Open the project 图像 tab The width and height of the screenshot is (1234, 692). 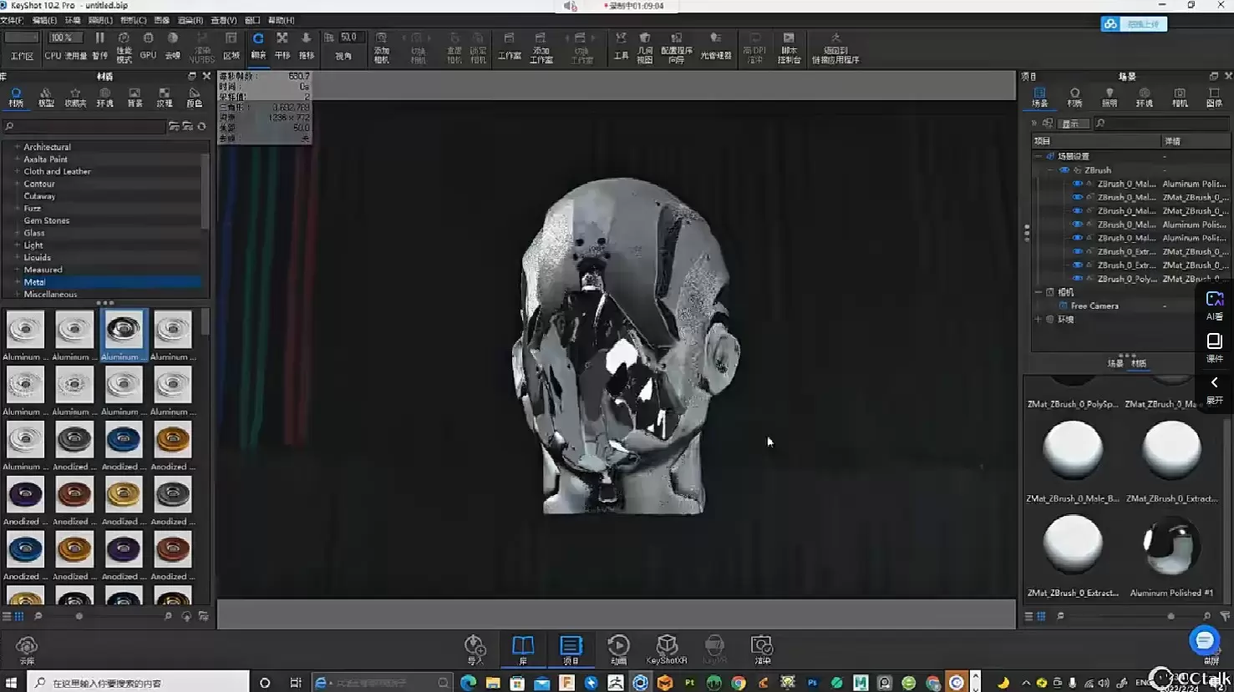click(1214, 98)
